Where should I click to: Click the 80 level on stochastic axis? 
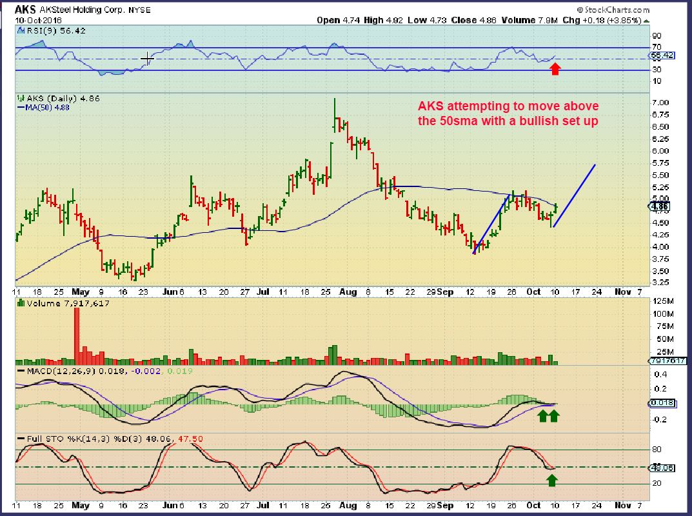coord(657,450)
